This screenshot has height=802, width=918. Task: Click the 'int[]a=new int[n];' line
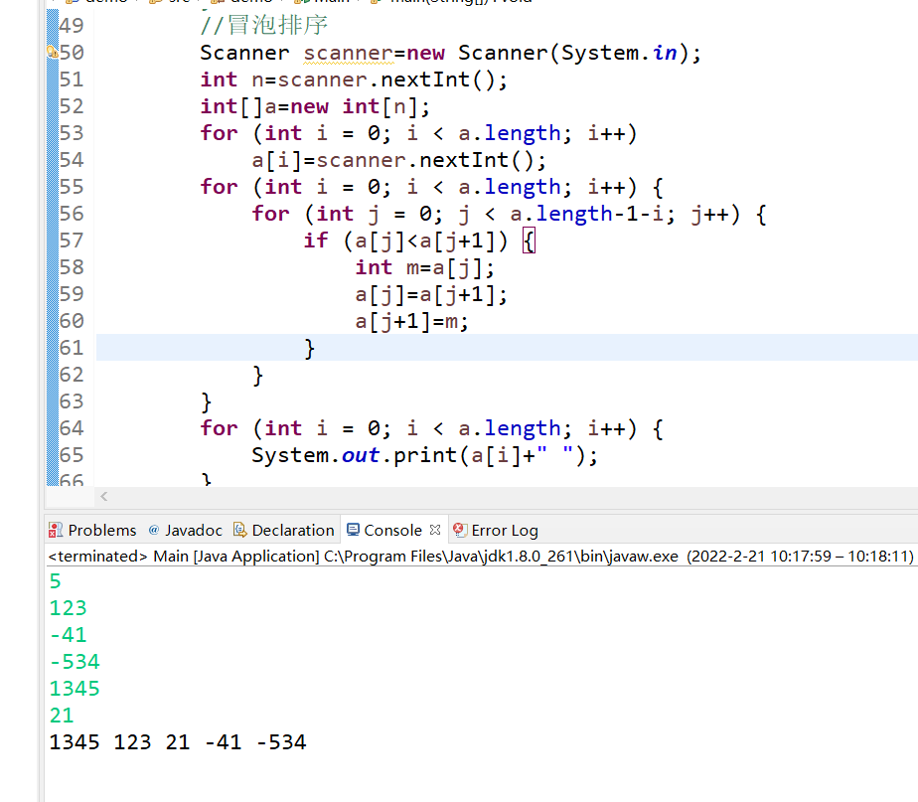coord(315,106)
